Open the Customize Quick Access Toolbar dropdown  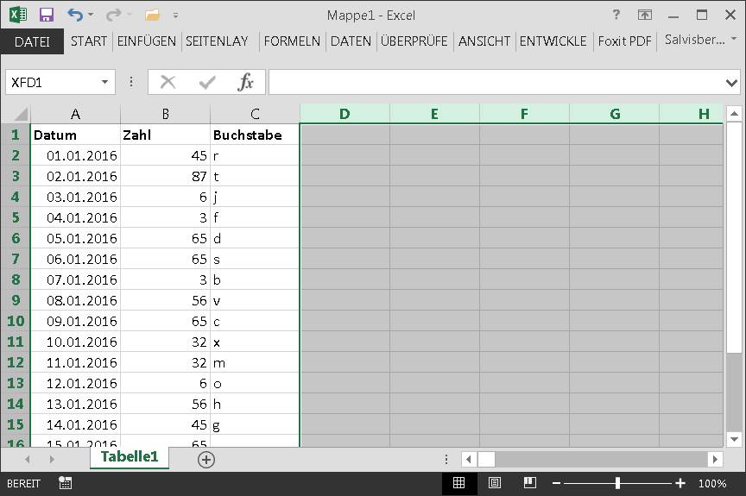175,16
